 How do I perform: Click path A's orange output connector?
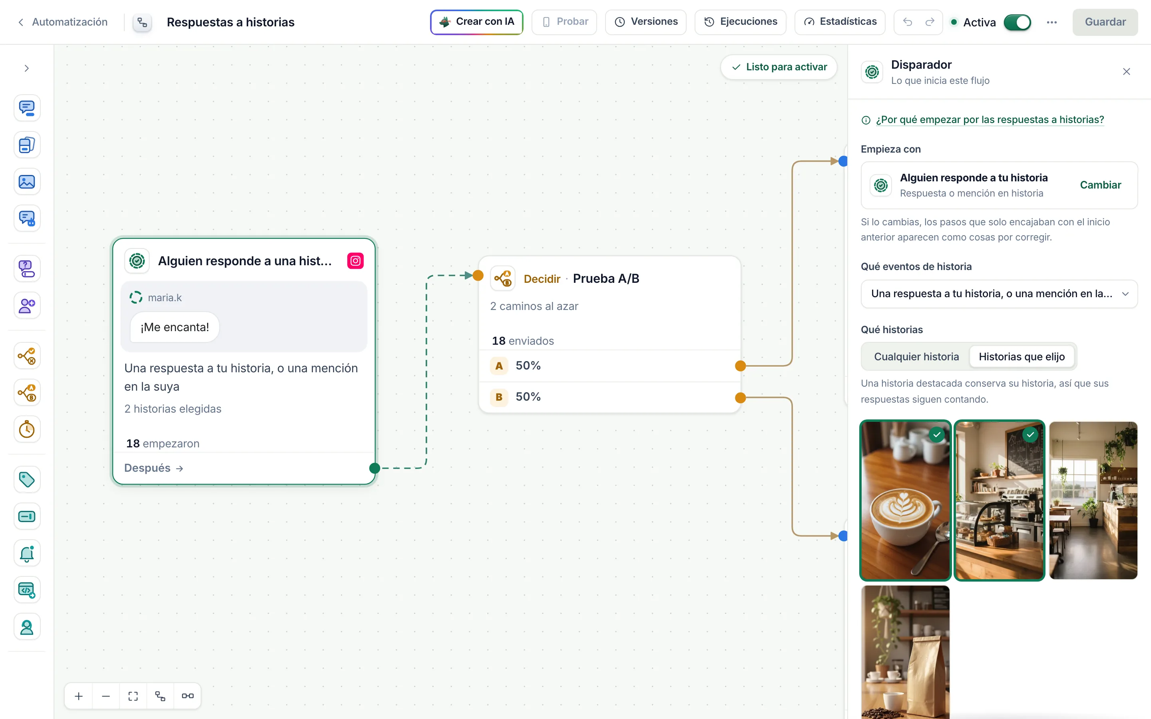point(740,365)
